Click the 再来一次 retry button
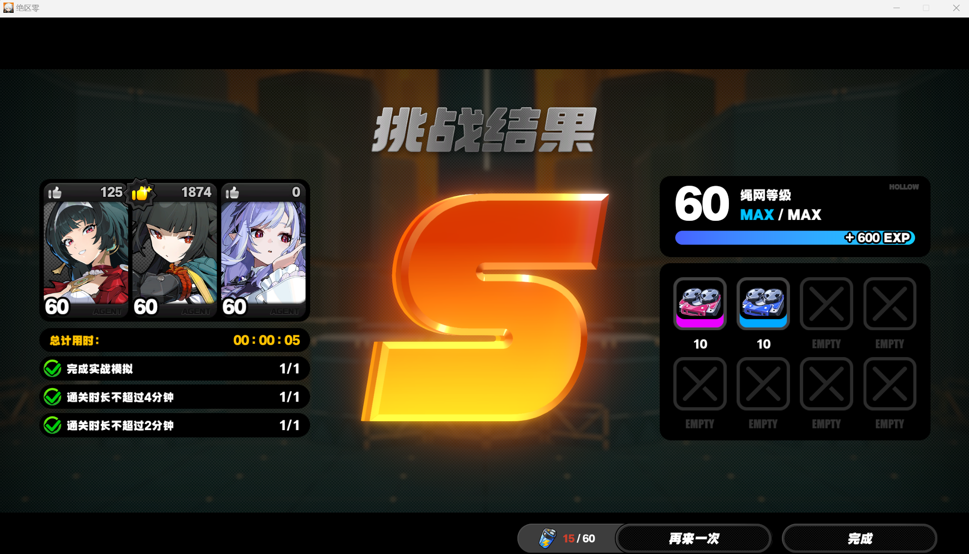 click(x=693, y=538)
